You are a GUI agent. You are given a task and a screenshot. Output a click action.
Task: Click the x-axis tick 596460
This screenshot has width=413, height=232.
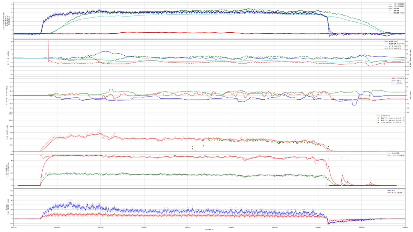(x=405, y=227)
